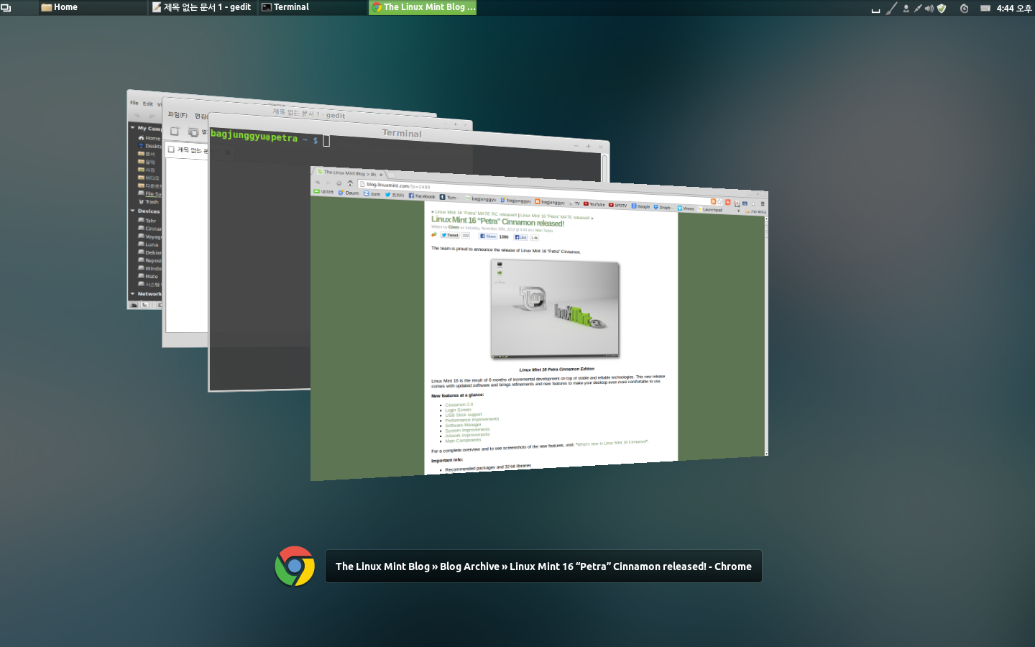
Task: Click the Chrome home button icon
Action: click(x=350, y=183)
